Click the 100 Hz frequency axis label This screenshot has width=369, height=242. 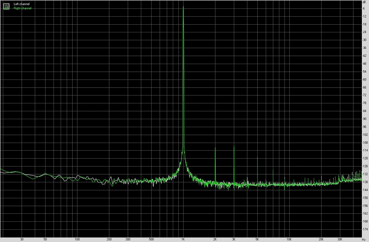point(77,239)
